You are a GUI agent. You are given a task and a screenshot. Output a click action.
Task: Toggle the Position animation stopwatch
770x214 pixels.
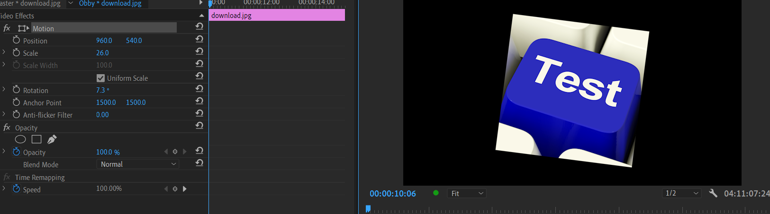click(17, 40)
